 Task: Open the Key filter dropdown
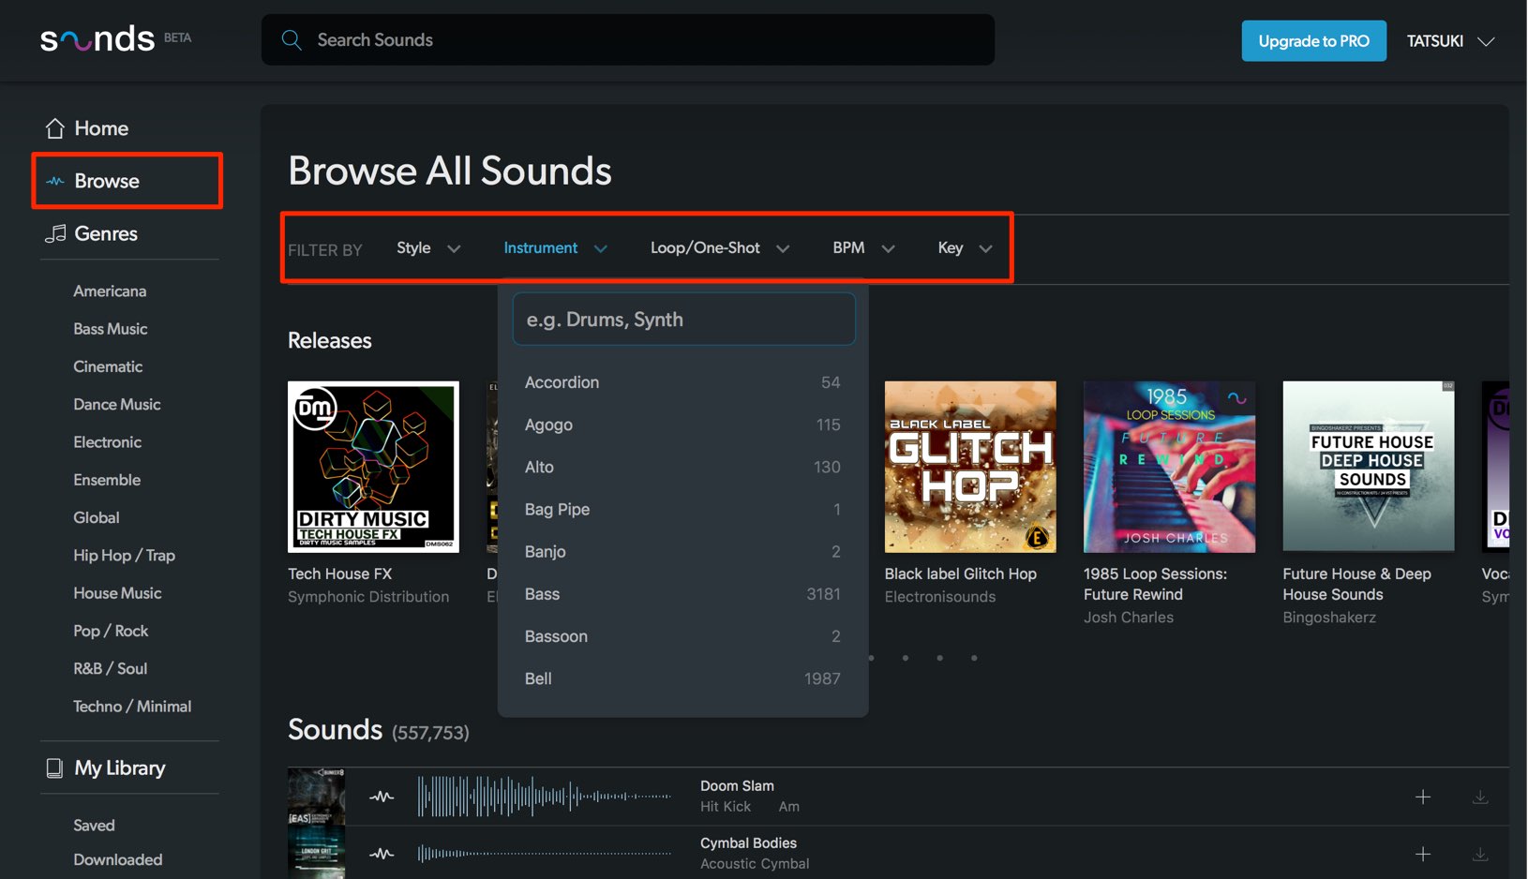tap(965, 248)
